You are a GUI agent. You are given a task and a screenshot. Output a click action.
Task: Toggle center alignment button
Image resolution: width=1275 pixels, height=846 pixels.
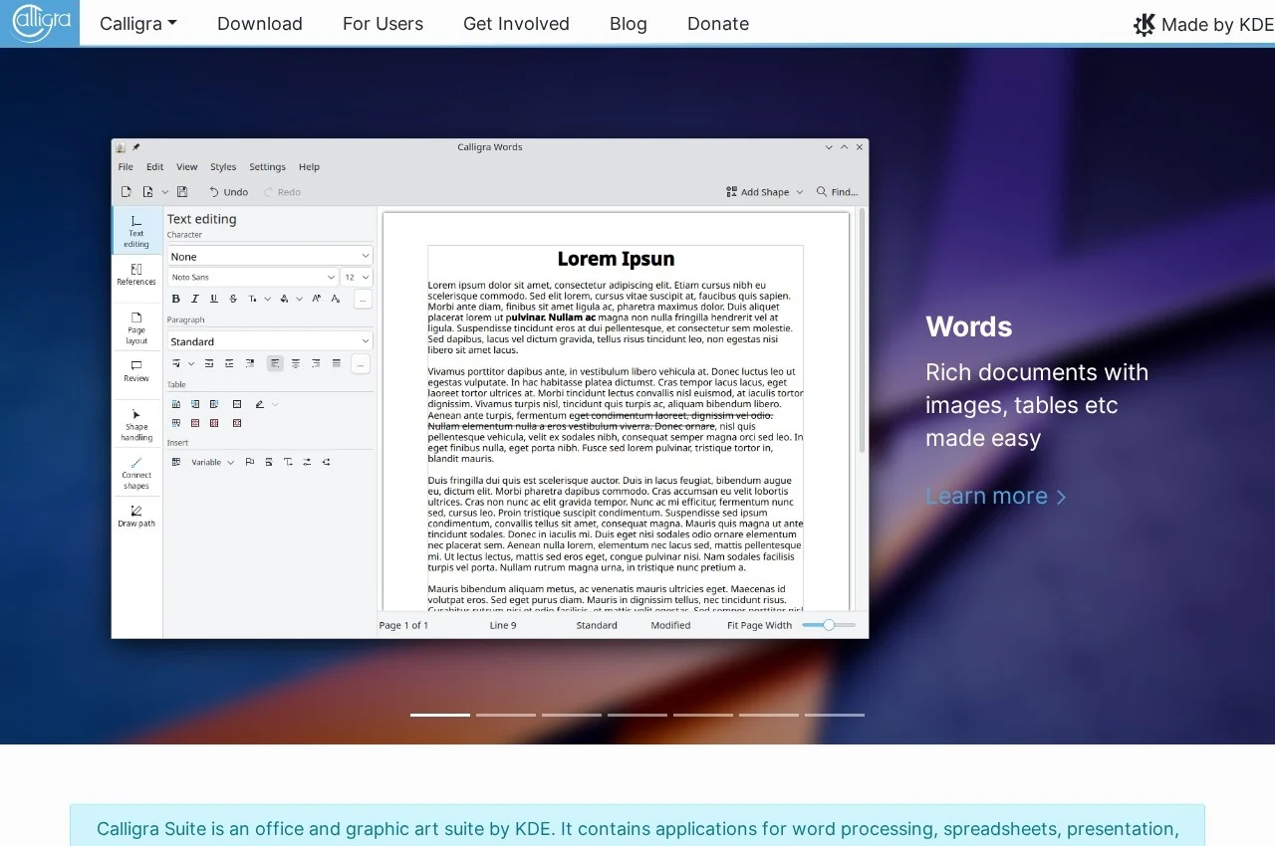click(296, 363)
